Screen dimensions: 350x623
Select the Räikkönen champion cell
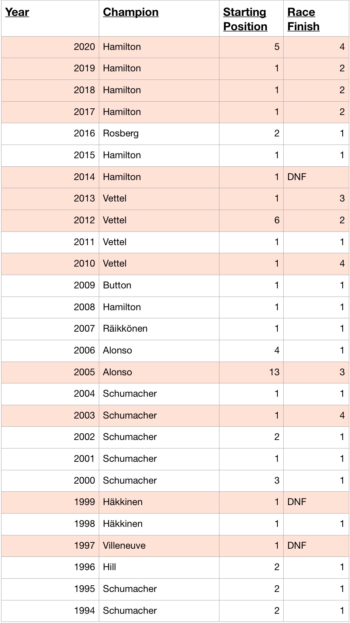pyautogui.click(x=125, y=329)
